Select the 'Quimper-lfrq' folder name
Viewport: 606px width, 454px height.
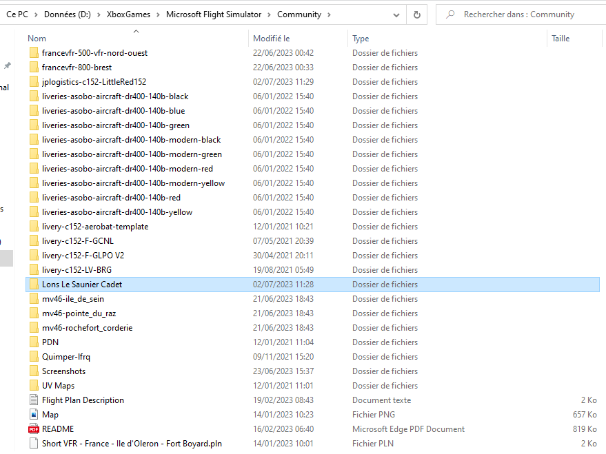tap(66, 357)
